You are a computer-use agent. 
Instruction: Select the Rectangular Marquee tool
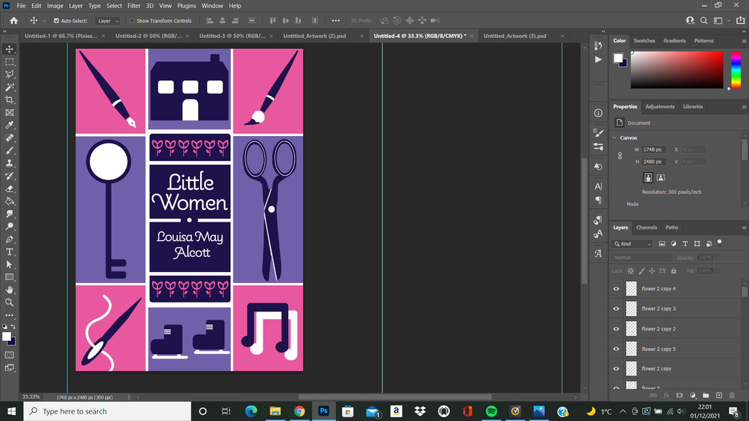[10, 62]
